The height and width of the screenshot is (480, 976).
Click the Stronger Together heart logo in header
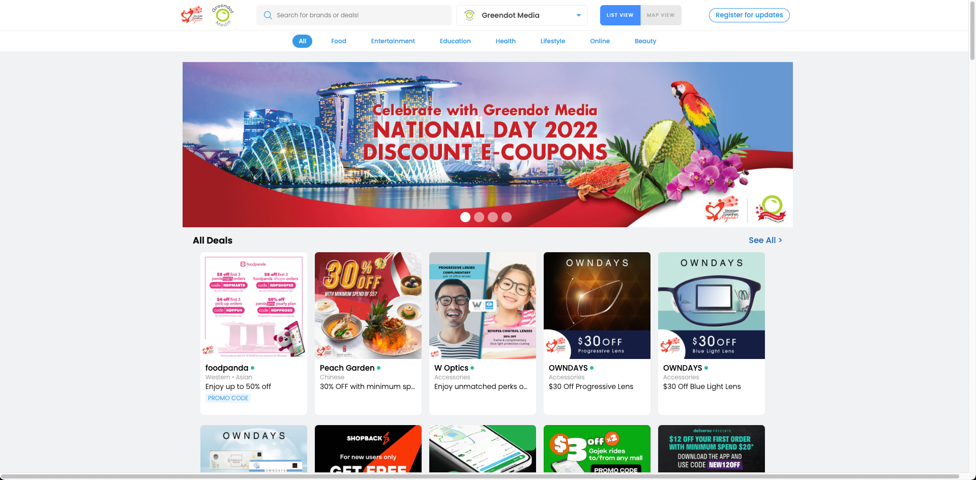coord(192,15)
